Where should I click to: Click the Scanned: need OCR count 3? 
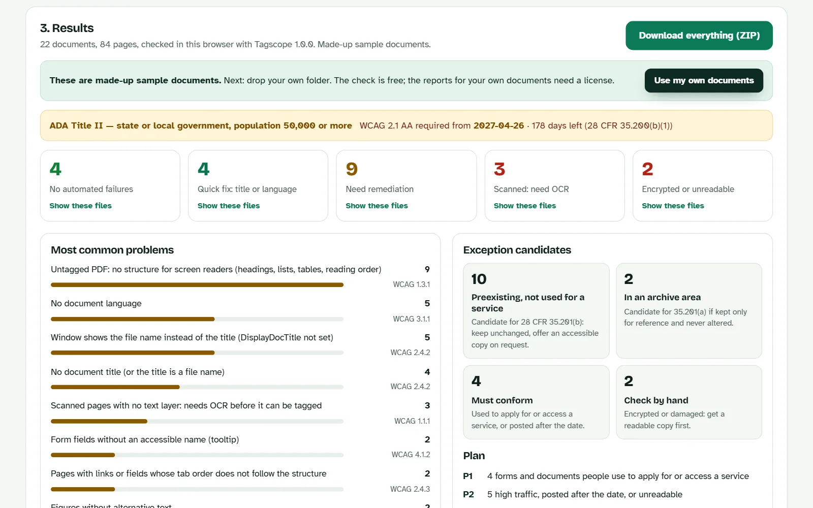[x=499, y=169]
